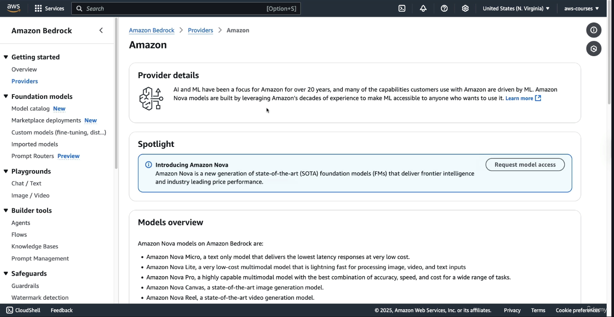
Task: Open the region selector United States (N. Virginia)
Action: pyautogui.click(x=516, y=8)
